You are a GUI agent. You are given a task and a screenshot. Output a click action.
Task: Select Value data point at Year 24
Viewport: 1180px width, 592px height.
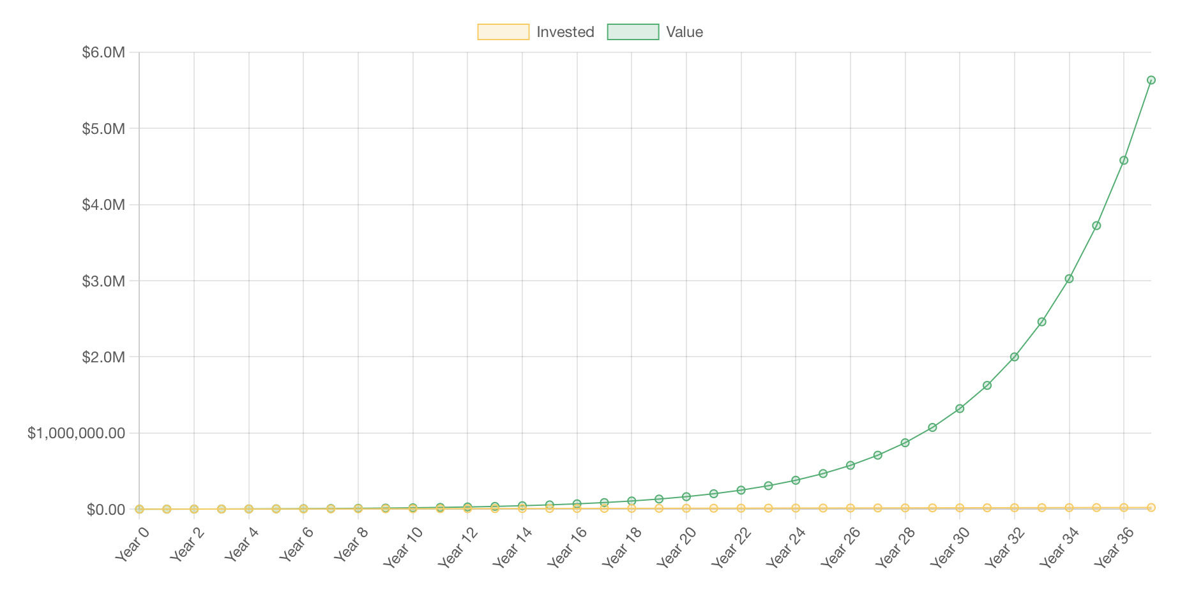pyautogui.click(x=796, y=480)
